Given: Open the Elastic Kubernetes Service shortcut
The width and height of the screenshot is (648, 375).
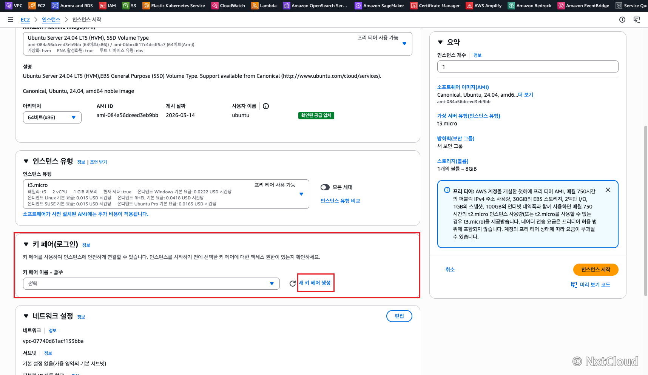Looking at the screenshot, I should [174, 6].
